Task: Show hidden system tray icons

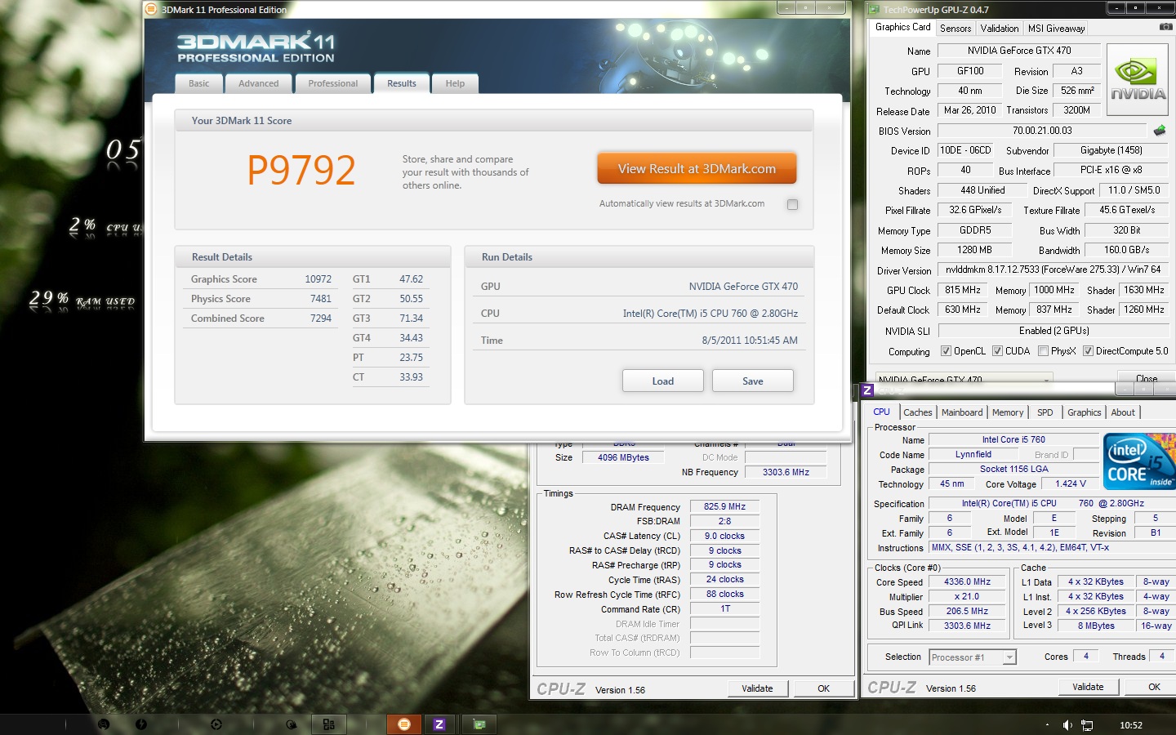Action: pyautogui.click(x=1047, y=725)
